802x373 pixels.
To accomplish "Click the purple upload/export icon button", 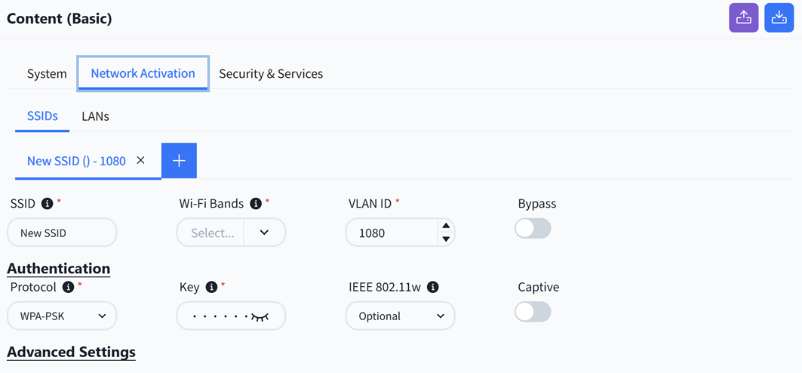I will (743, 18).
